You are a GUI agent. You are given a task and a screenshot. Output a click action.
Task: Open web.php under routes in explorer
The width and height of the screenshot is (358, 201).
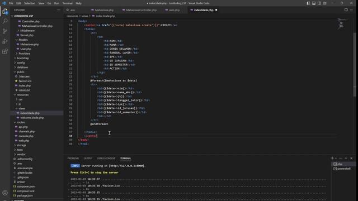tap(23, 141)
